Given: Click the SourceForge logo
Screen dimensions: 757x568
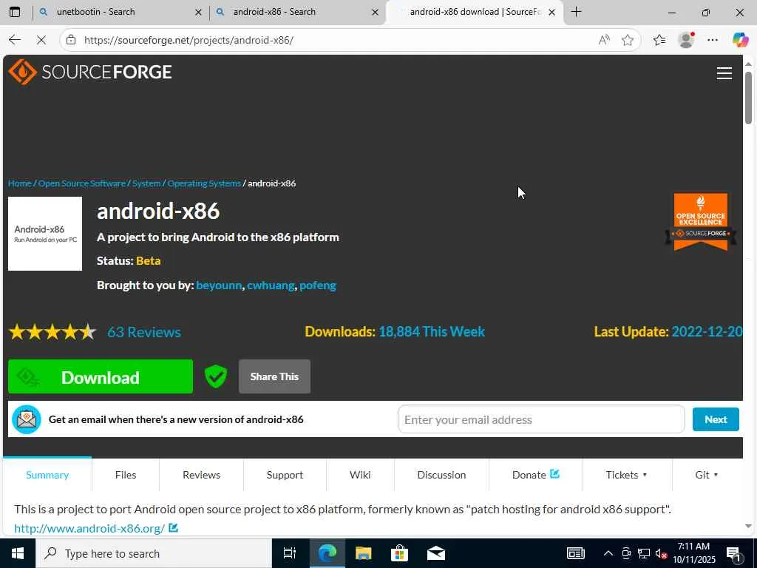Looking at the screenshot, I should coord(89,72).
